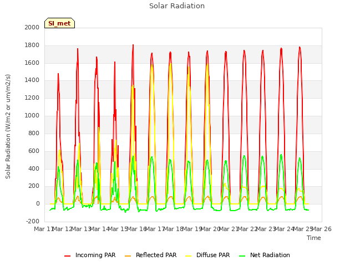Click the green Net Radiation legend swatch

coord(242,256)
